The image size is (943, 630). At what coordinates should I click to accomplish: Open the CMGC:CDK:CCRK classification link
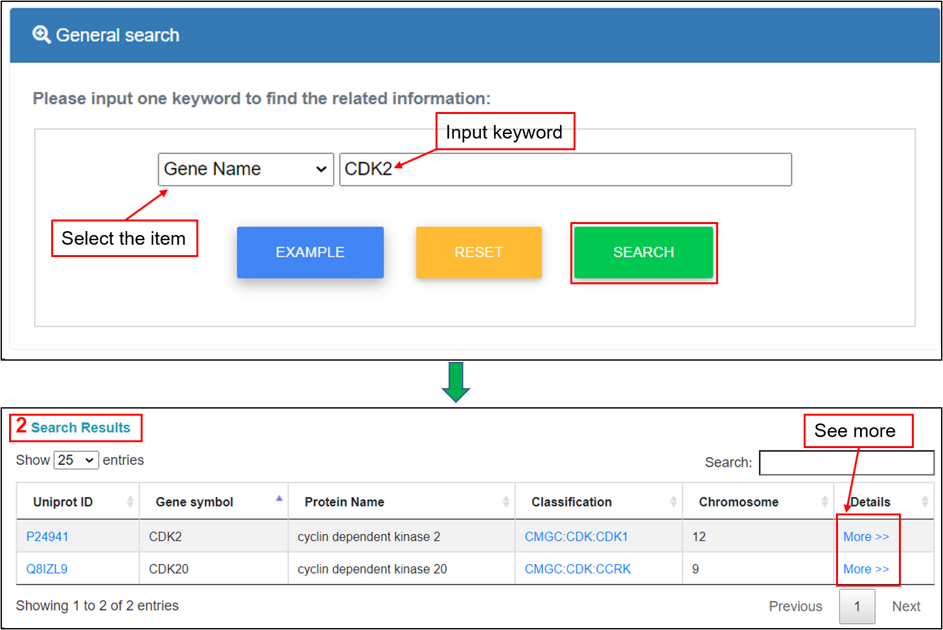pos(577,569)
